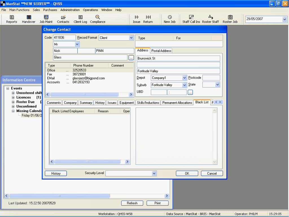The height and width of the screenshot is (217, 289).
Task: Click the Handover toolbar icon
Action: 29,18
